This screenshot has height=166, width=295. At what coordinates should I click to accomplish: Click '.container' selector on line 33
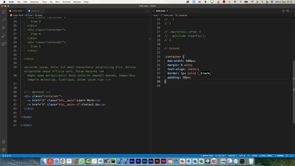click(x=172, y=57)
